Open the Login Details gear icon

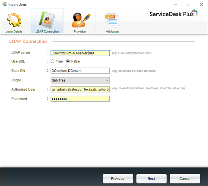coord(14,20)
